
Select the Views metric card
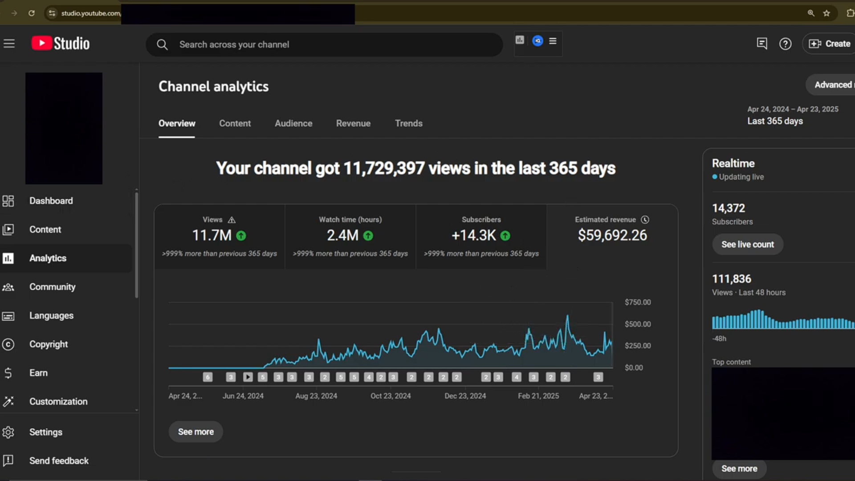[219, 236]
